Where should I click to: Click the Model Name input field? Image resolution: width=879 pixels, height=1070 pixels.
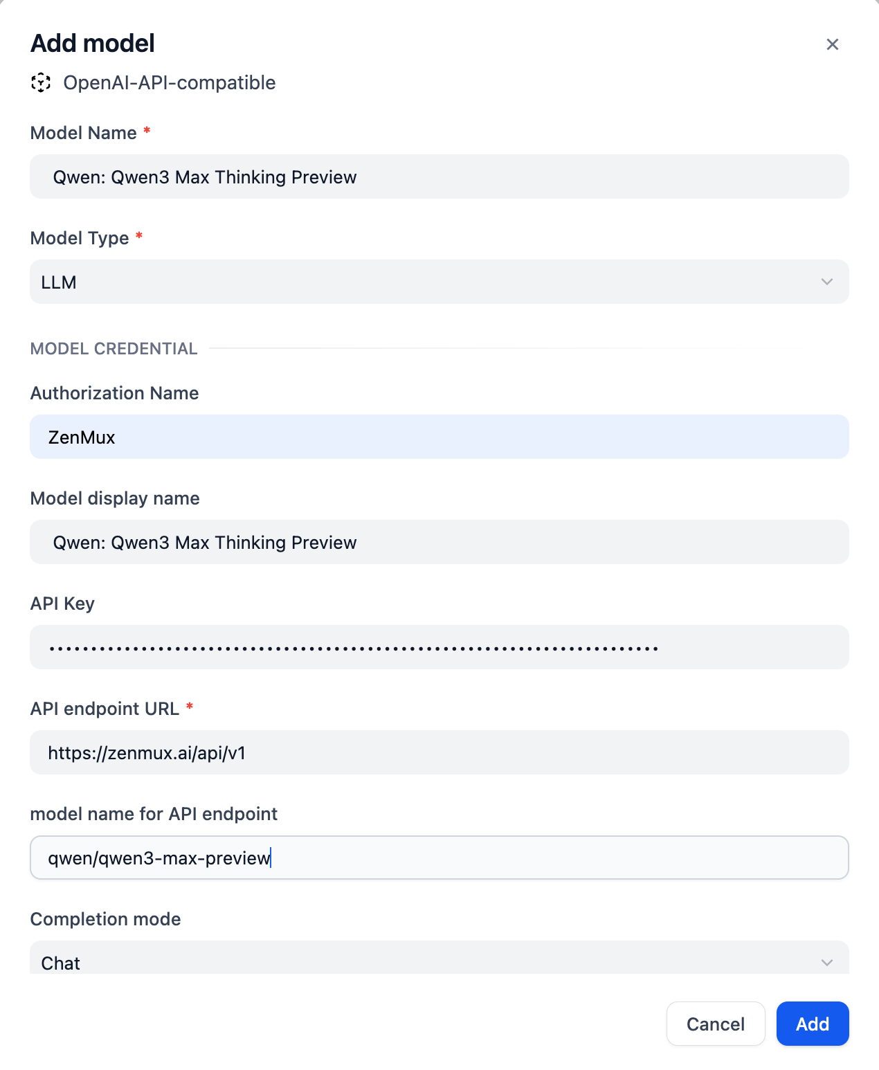pyautogui.click(x=439, y=177)
